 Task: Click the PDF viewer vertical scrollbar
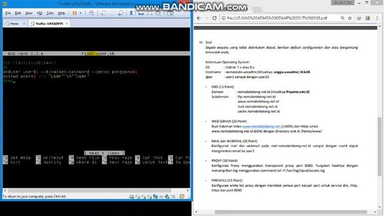click(380, 146)
